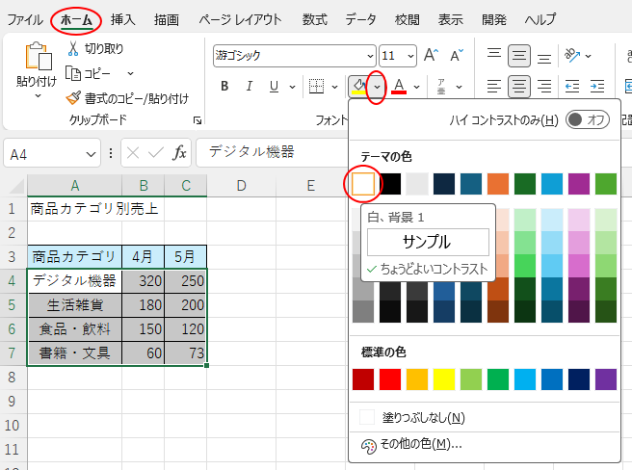Expand the Name Box dropdown arrow beside A4
Image resolution: width=632 pixels, height=470 pixels.
pos(92,154)
